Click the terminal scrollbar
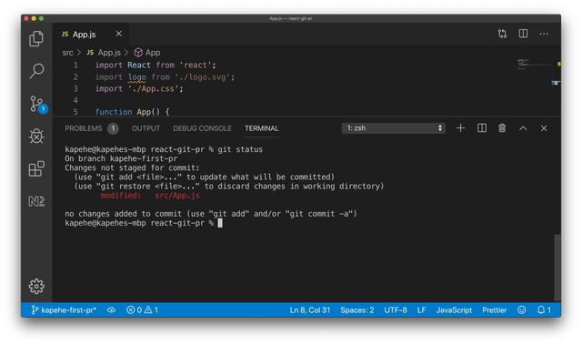This screenshot has width=582, height=345. tap(557, 268)
